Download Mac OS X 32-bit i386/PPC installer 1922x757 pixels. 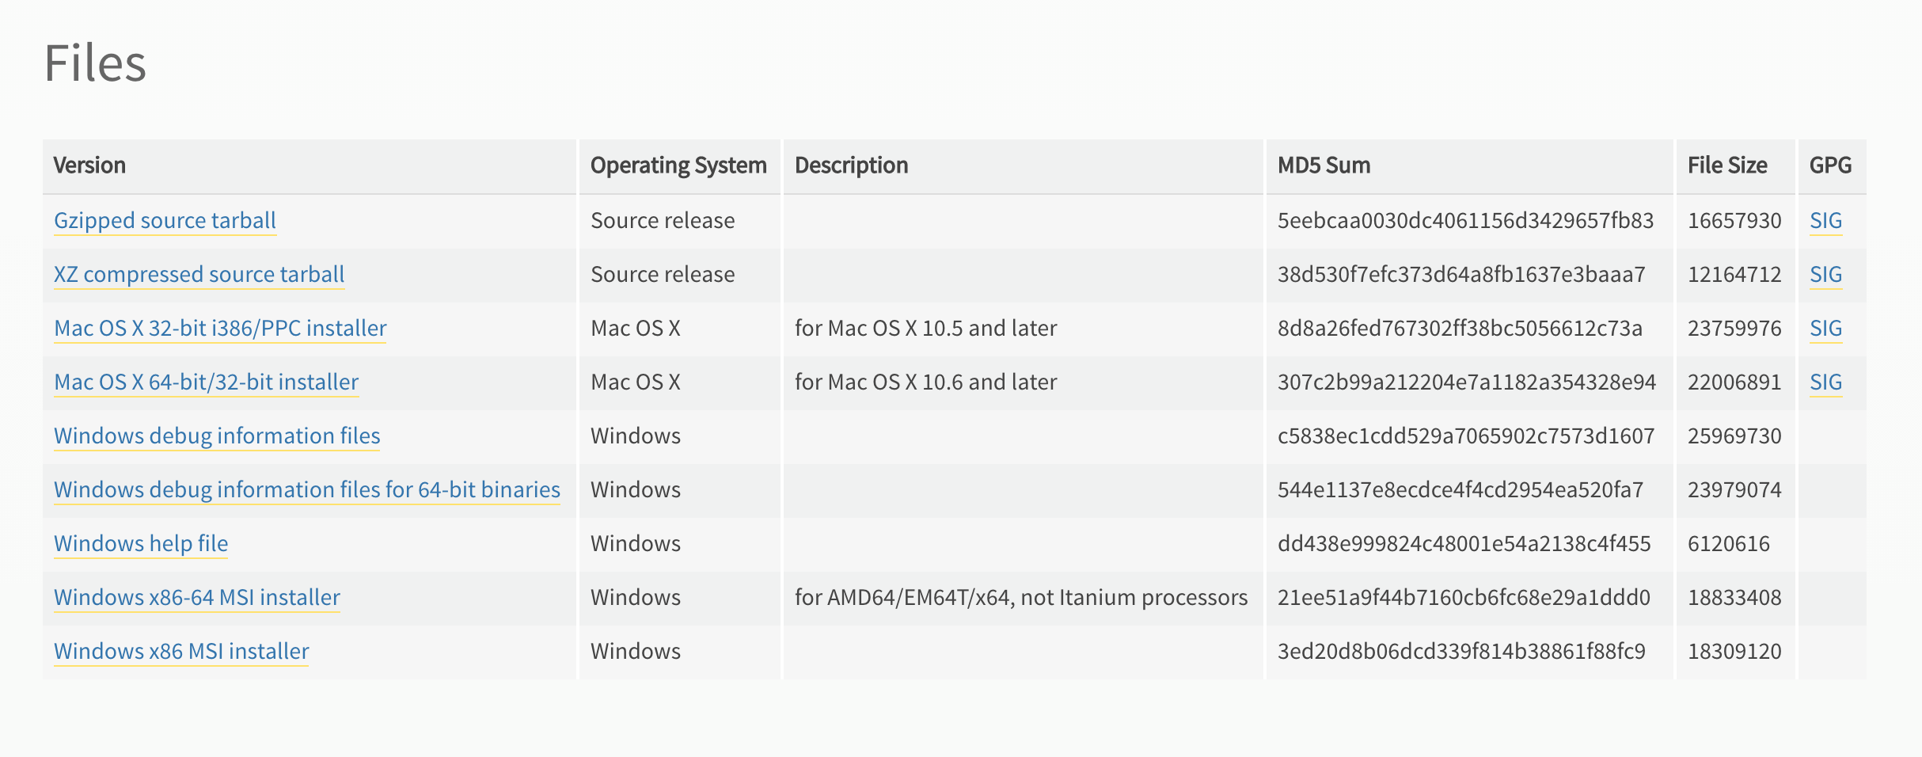tap(220, 328)
